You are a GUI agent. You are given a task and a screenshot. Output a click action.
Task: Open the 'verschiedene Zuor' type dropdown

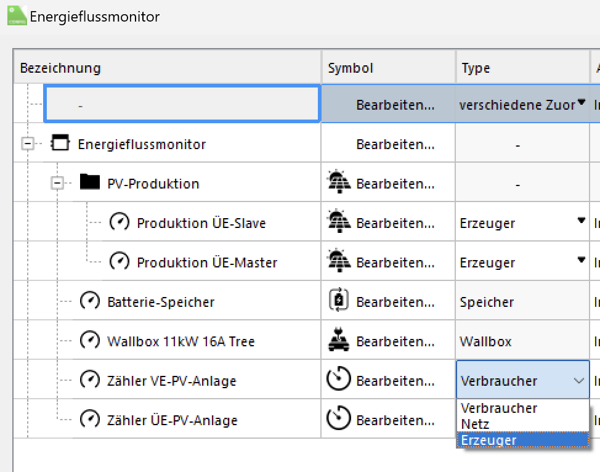point(581,104)
